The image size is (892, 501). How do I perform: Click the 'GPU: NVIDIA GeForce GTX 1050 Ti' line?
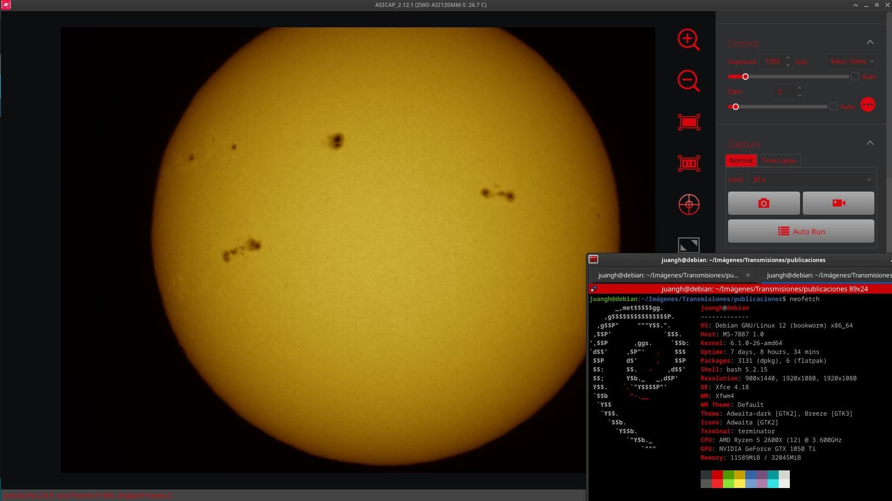[x=758, y=449]
